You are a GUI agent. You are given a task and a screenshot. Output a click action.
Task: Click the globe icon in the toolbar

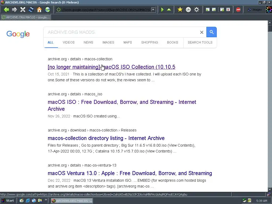point(48,10)
